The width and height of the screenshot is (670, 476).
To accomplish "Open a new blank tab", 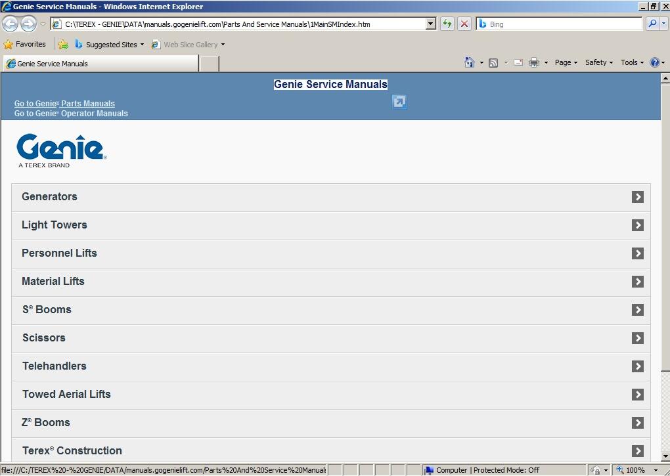I will coord(210,64).
